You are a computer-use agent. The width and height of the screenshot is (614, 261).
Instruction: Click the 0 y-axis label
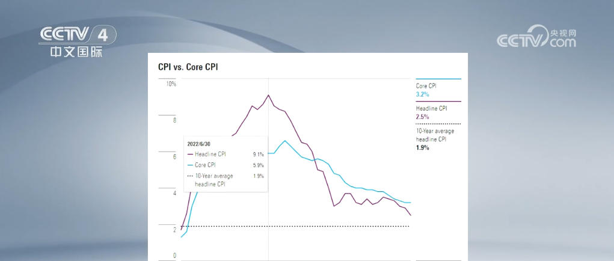[174, 256]
